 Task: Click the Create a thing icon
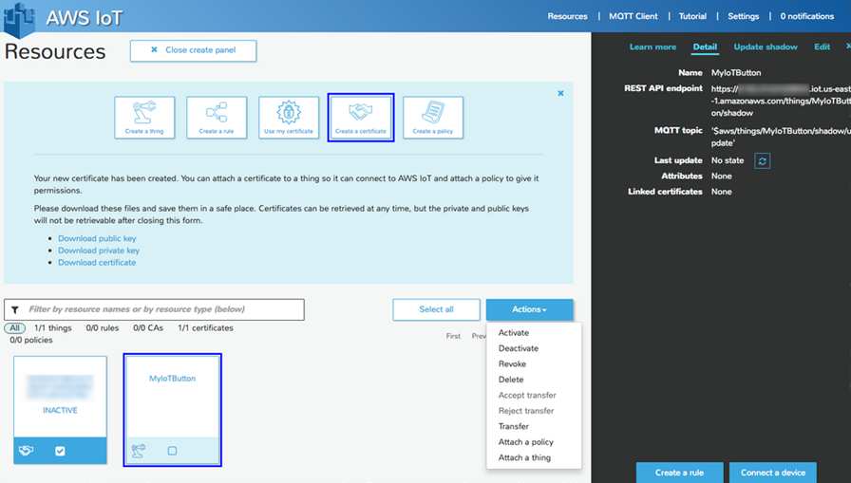pos(144,118)
